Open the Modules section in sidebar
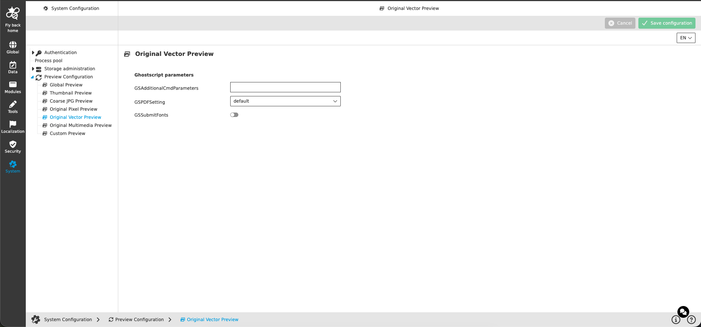 click(13, 87)
